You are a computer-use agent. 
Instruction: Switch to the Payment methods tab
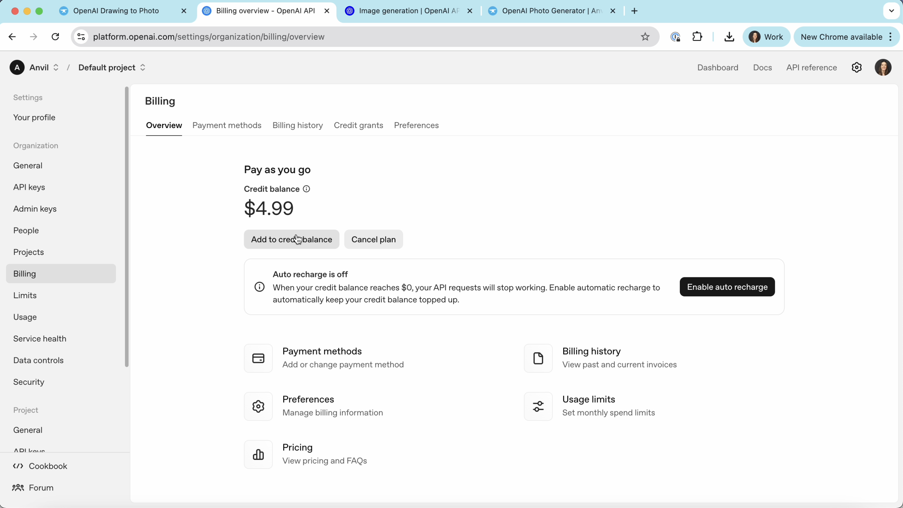(227, 126)
